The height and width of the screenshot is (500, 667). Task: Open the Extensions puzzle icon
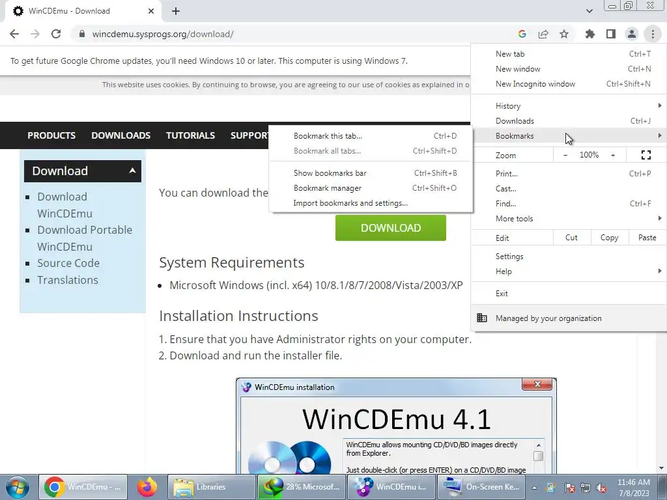point(590,34)
